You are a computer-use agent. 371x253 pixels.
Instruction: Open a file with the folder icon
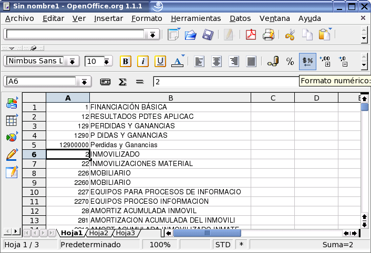191,35
